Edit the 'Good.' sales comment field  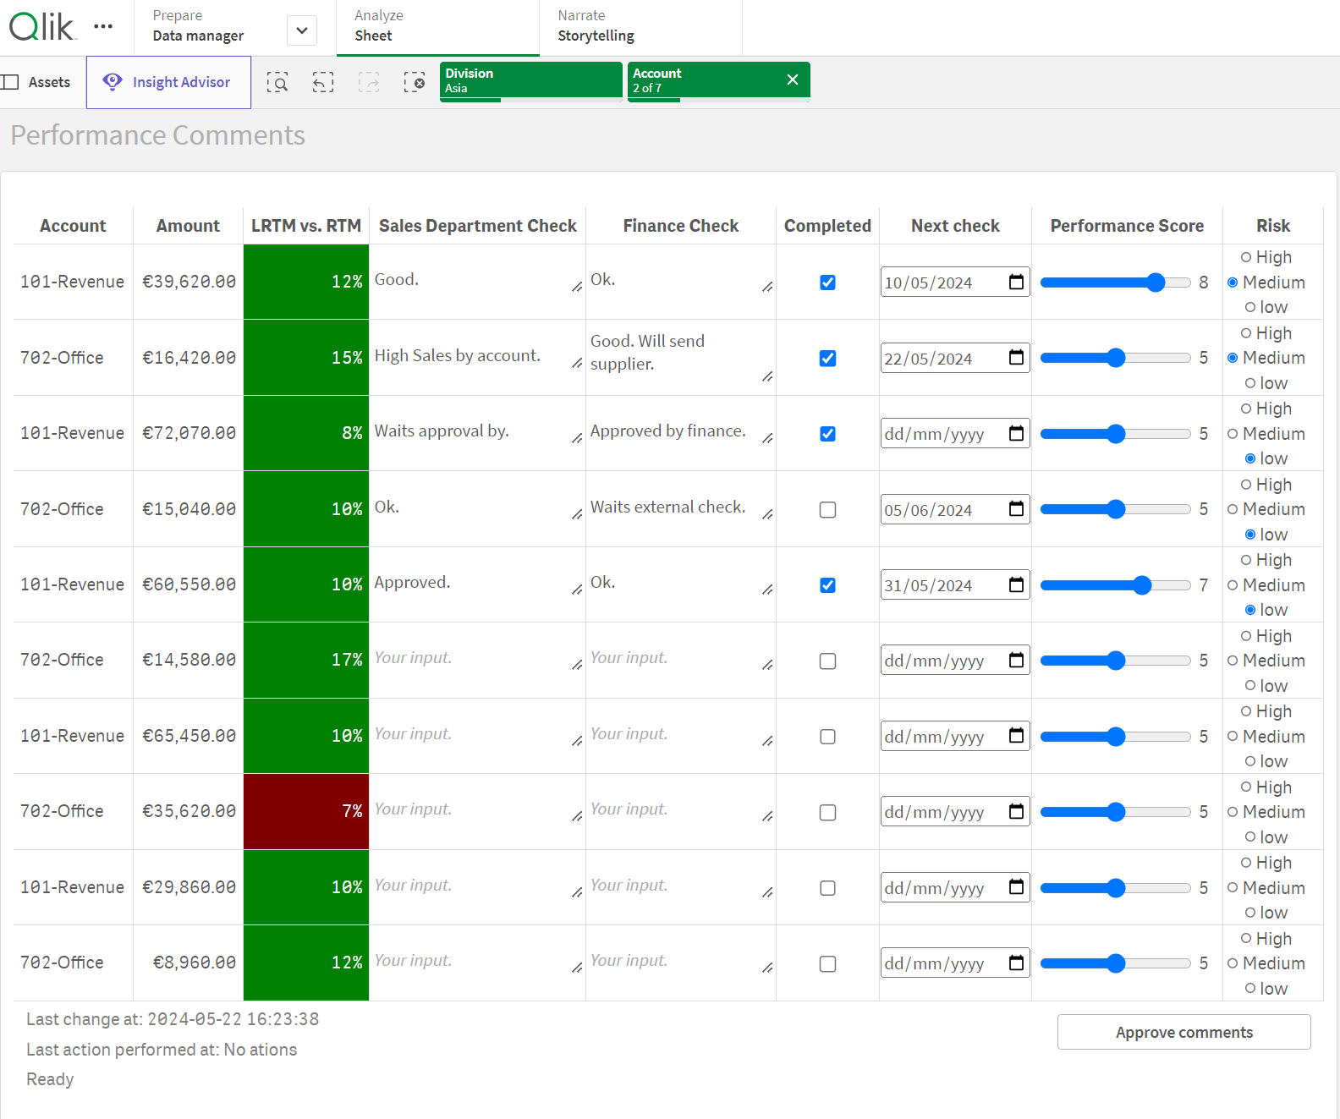click(x=478, y=281)
